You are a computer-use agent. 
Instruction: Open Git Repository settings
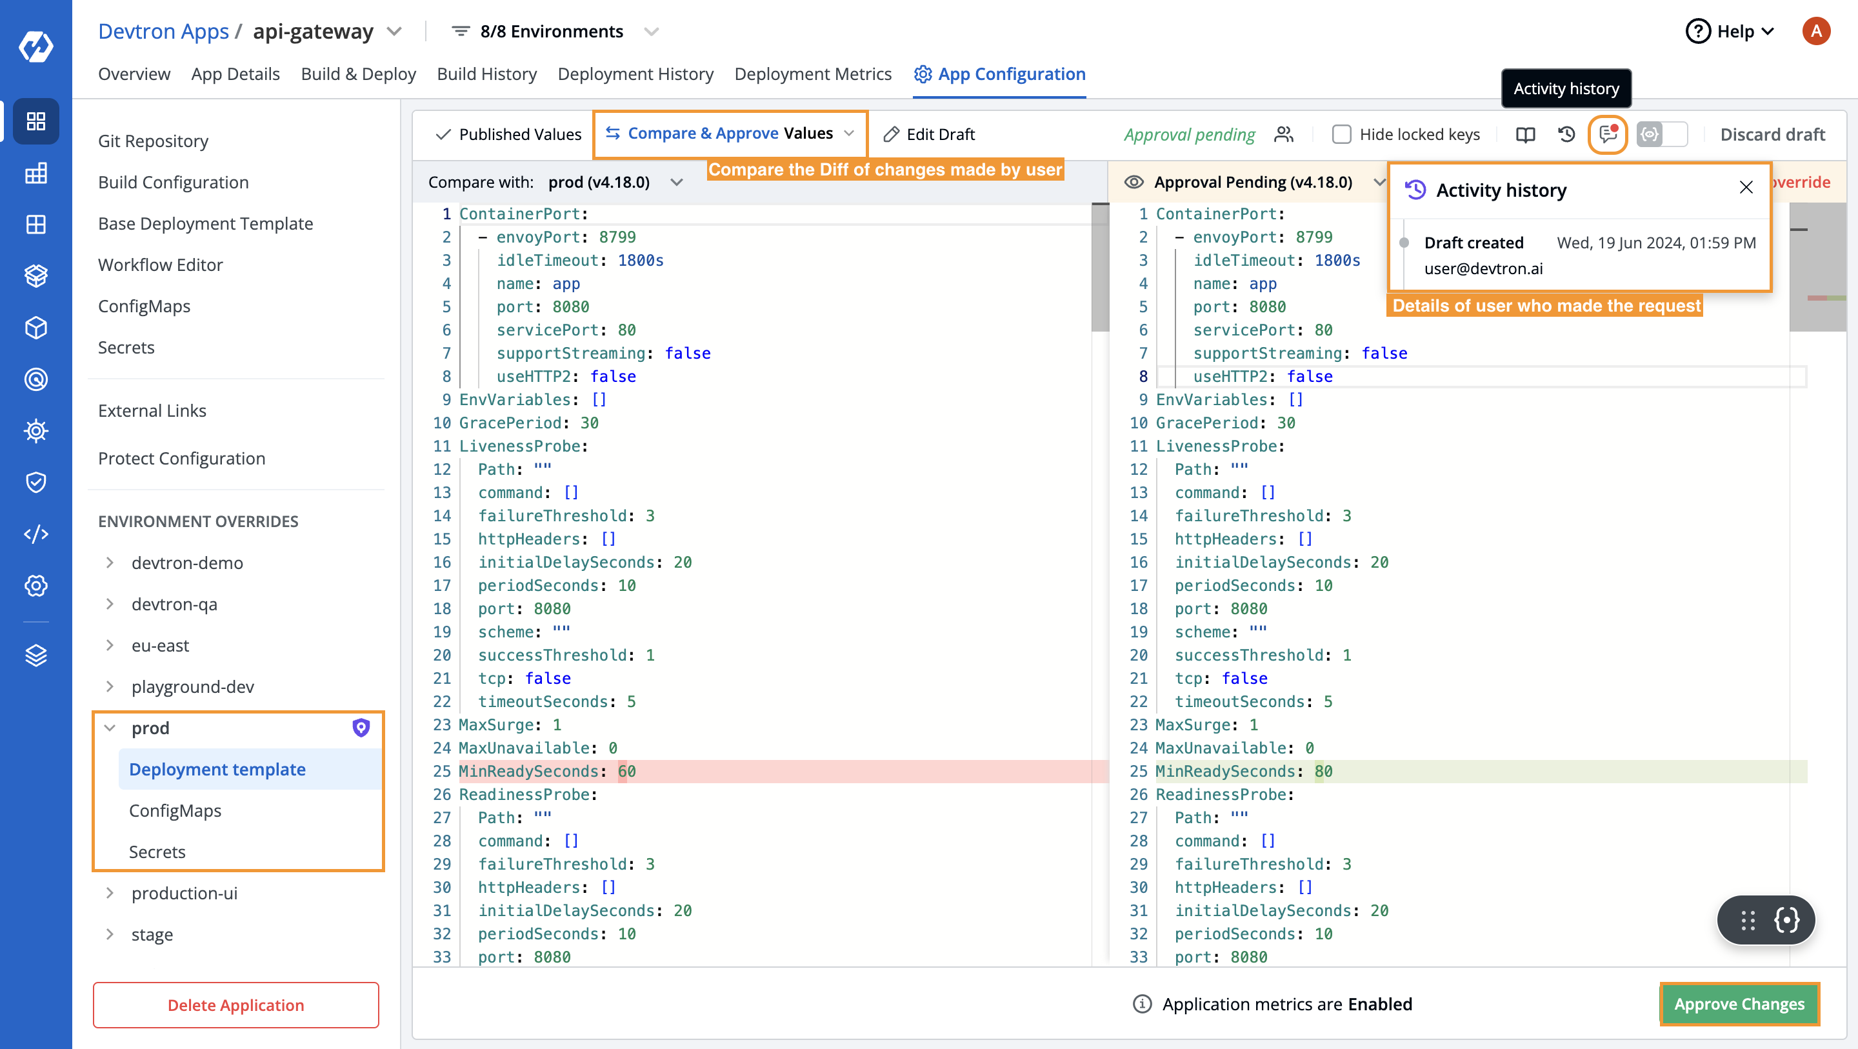click(x=153, y=141)
